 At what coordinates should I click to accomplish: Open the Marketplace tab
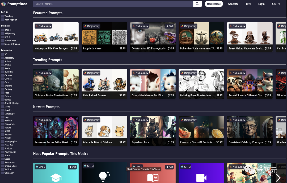coord(214,4)
